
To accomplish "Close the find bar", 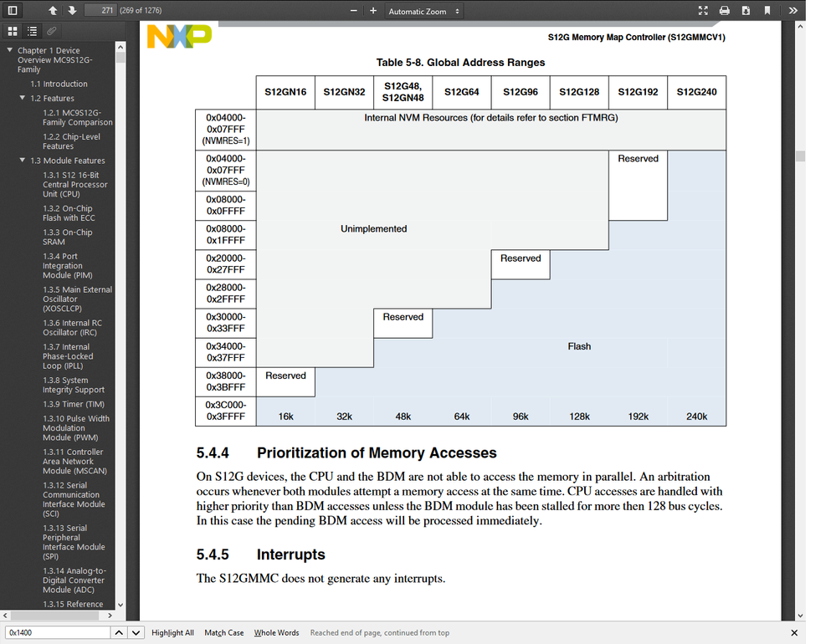I will pos(794,633).
